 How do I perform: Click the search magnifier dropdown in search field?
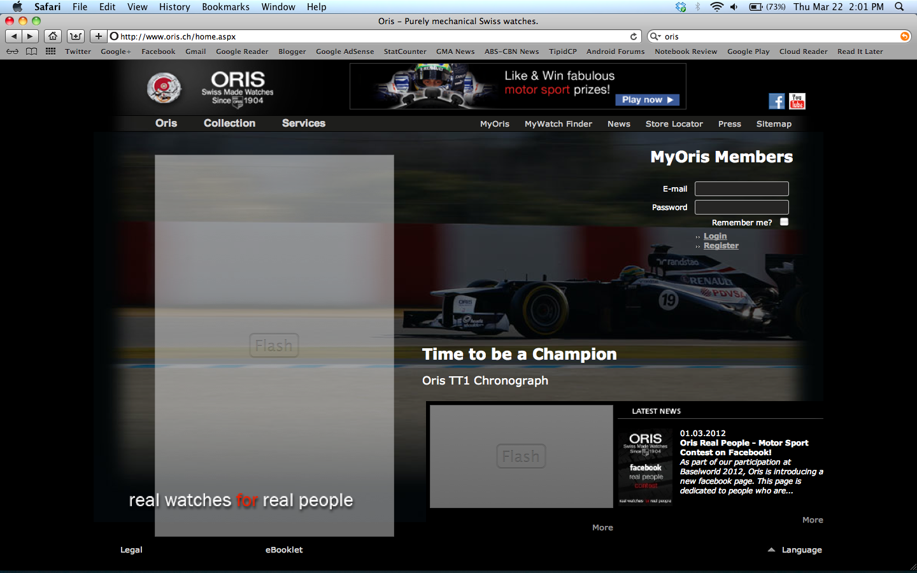point(655,36)
